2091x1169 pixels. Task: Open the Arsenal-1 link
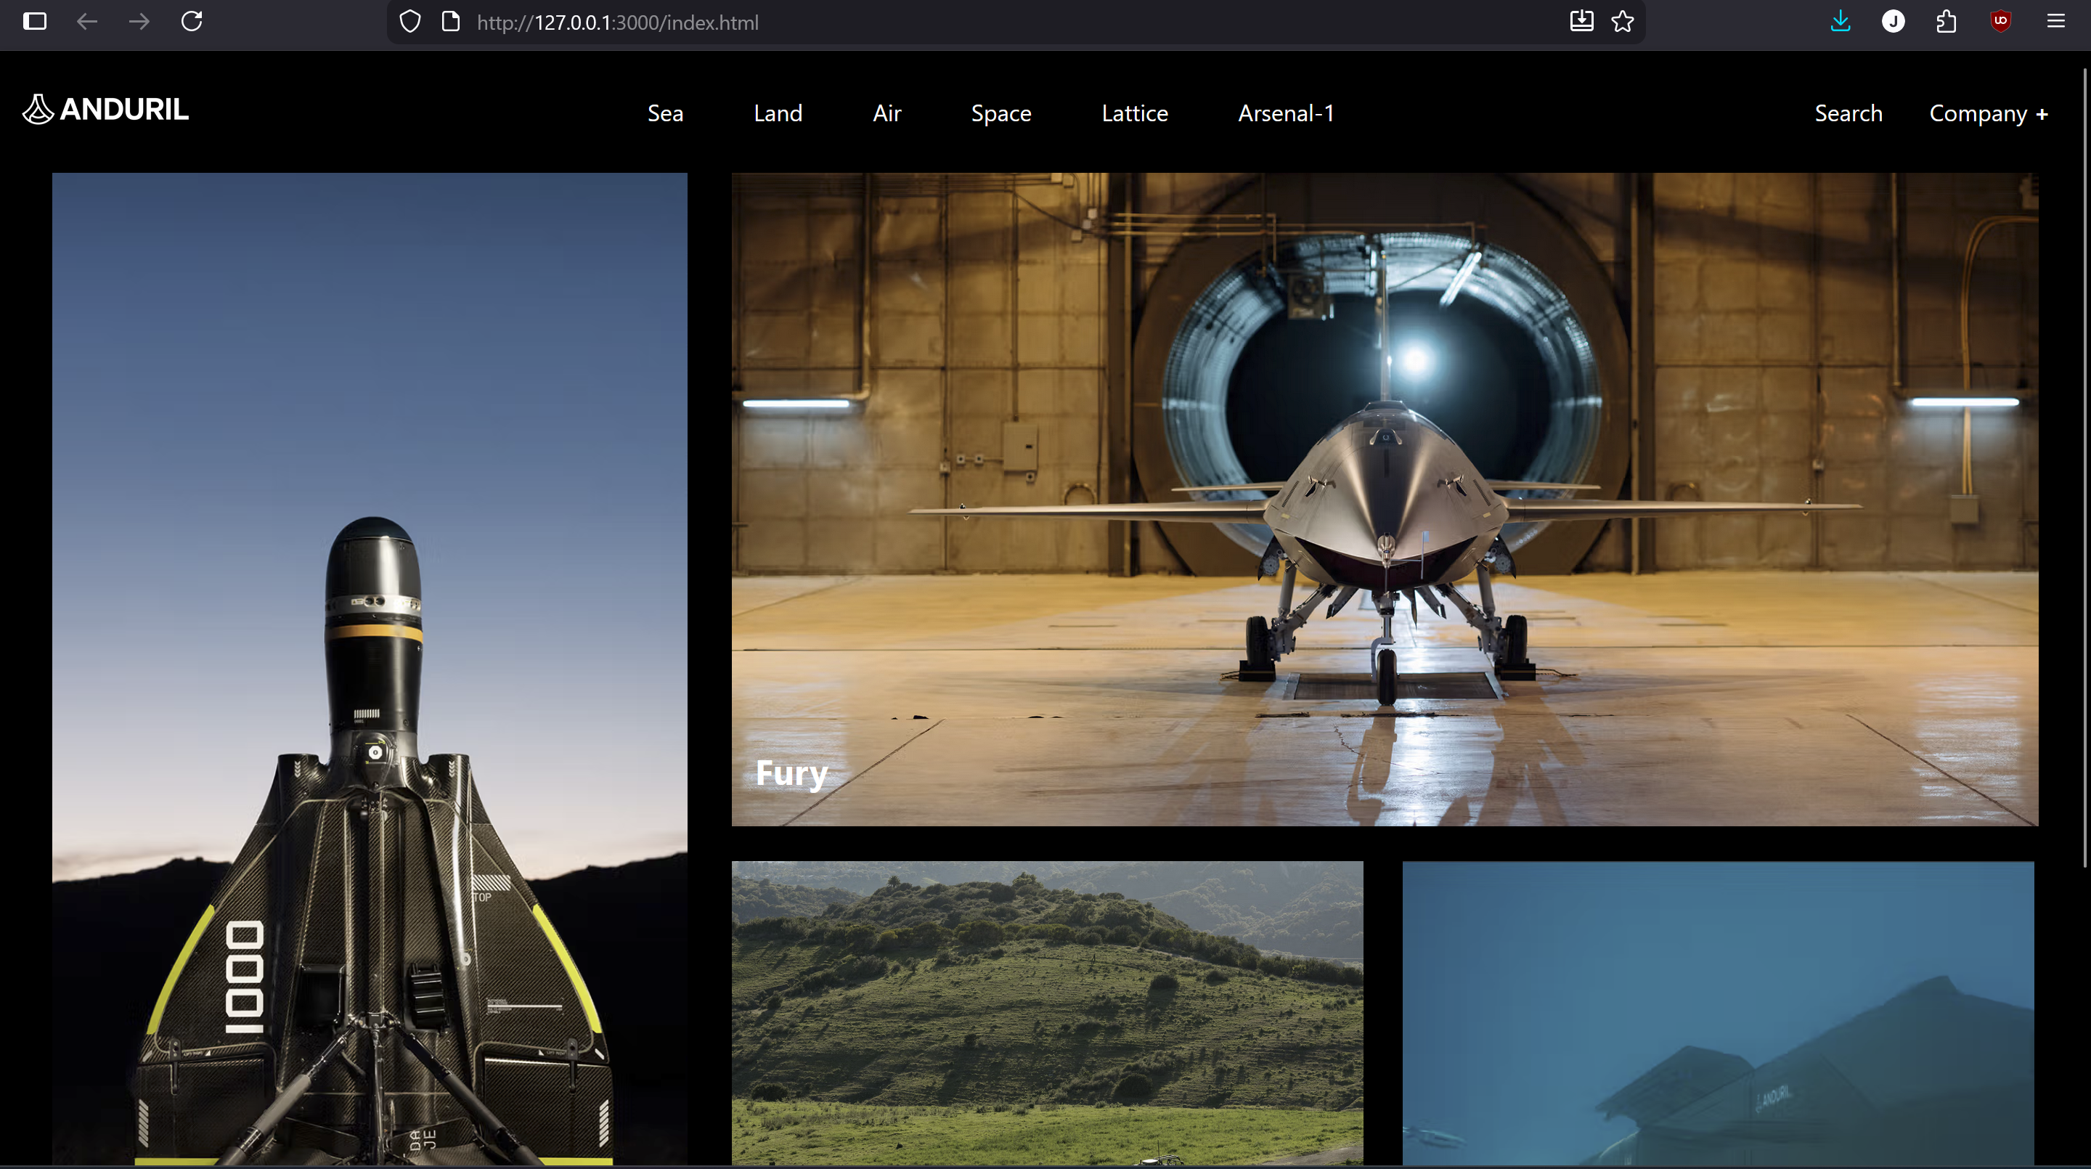[x=1286, y=114]
